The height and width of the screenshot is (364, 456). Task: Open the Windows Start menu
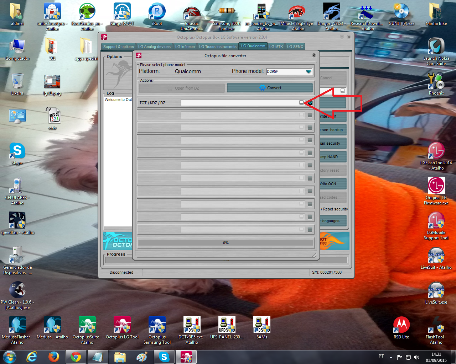9,357
